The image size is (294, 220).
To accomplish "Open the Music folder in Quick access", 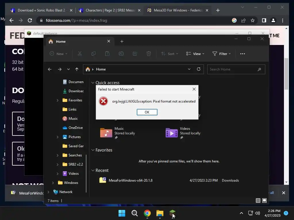I will point(118,133).
